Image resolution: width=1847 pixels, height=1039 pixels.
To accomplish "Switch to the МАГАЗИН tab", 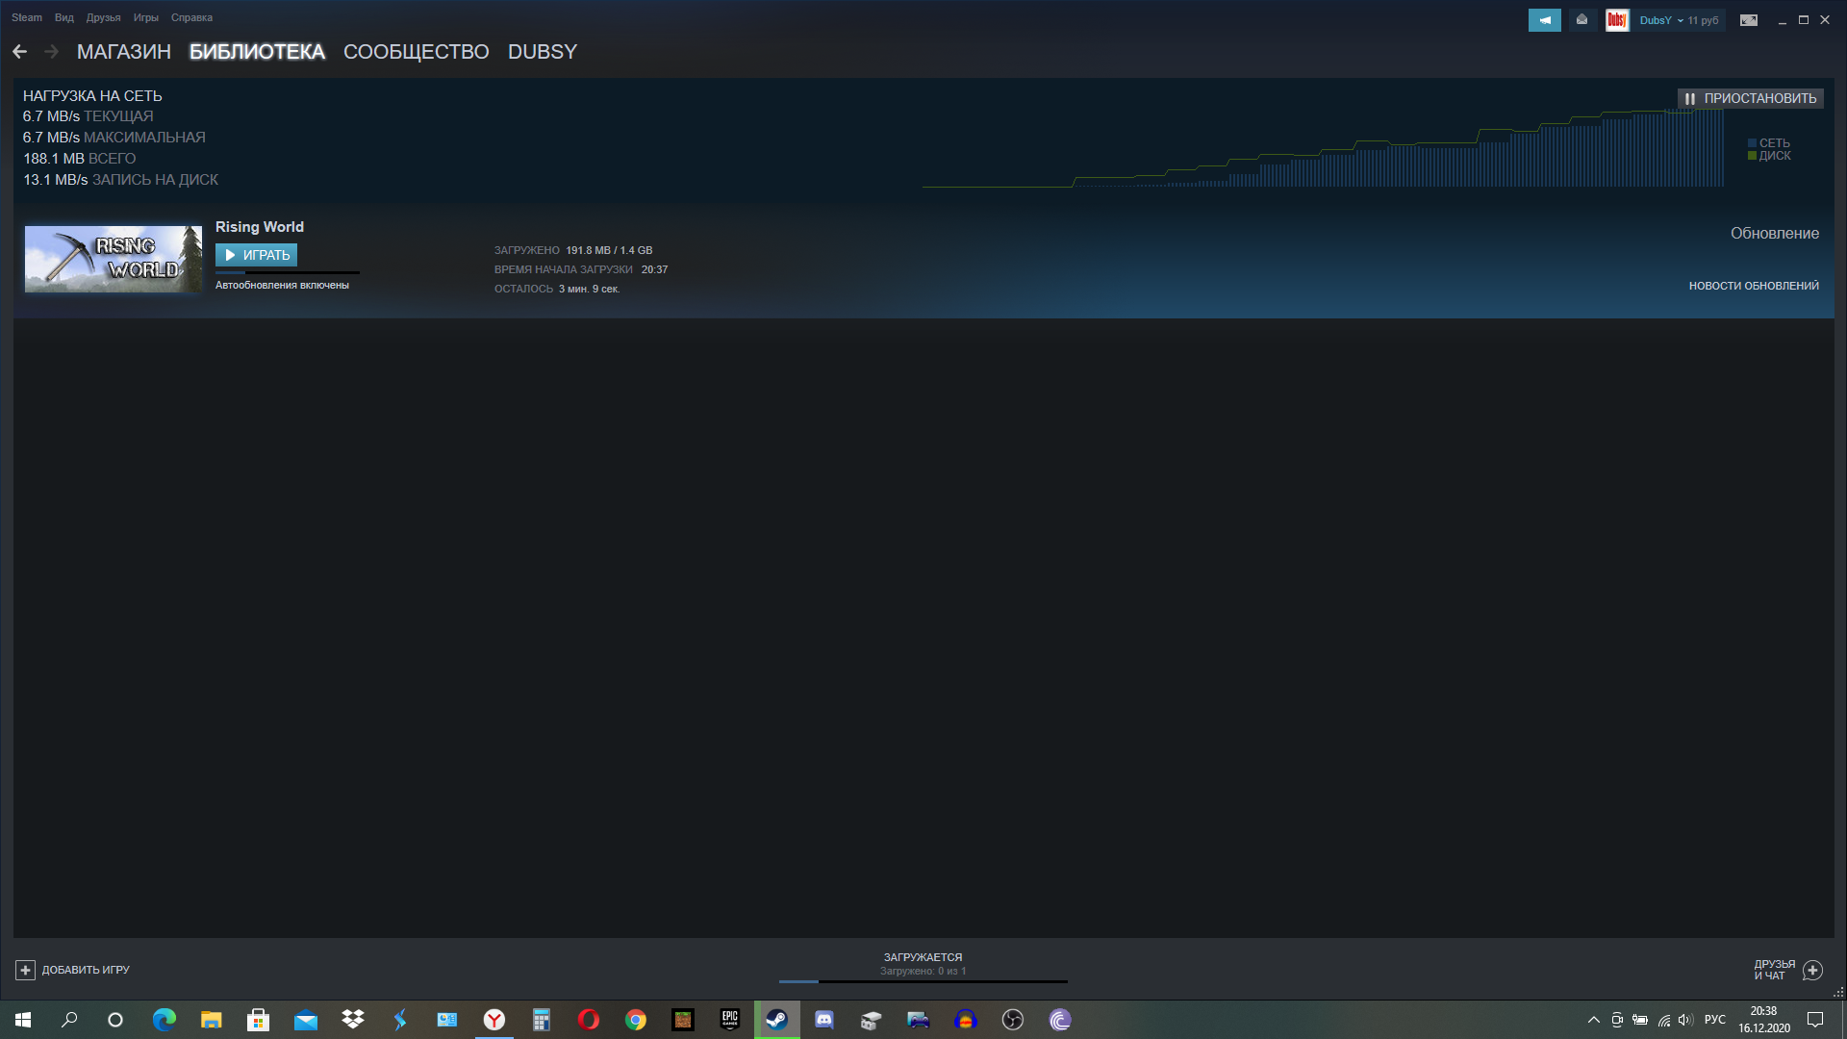I will click(x=123, y=52).
